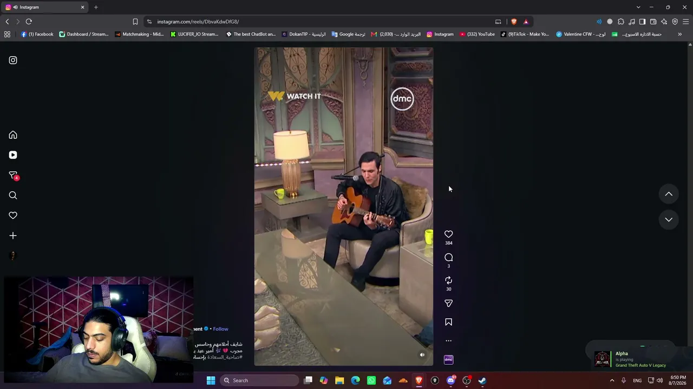The height and width of the screenshot is (389, 693).
Task: Open the Brave VPN shield icon
Action: coord(675,22)
